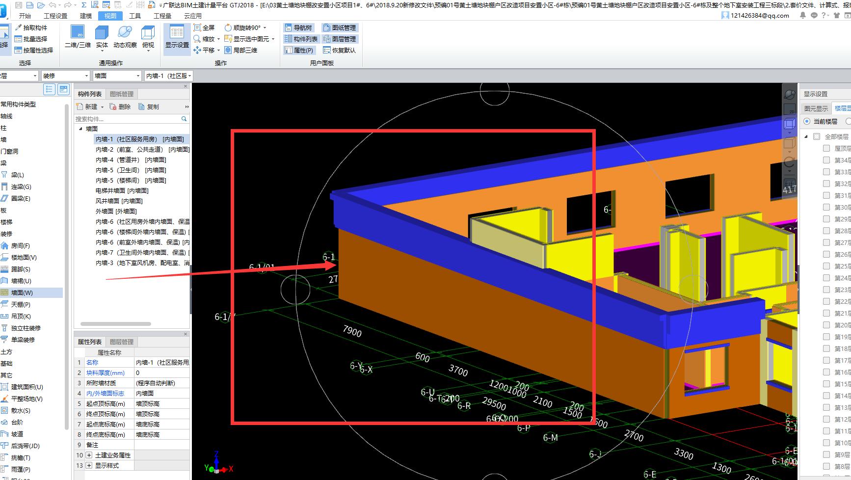Click the undo arrow icon
Screen dimensions: 851x480
click(x=53, y=5)
